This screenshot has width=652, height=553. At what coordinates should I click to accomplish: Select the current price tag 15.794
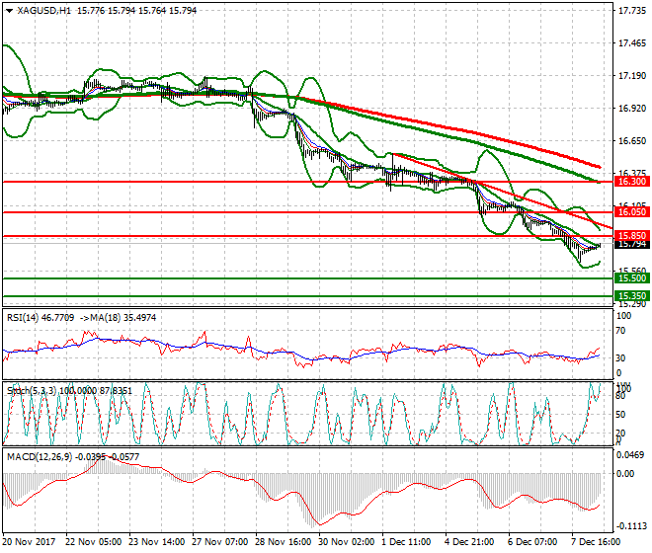click(631, 245)
